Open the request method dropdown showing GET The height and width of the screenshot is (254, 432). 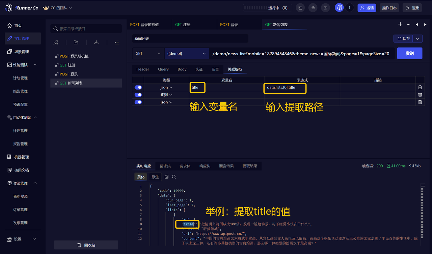148,53
